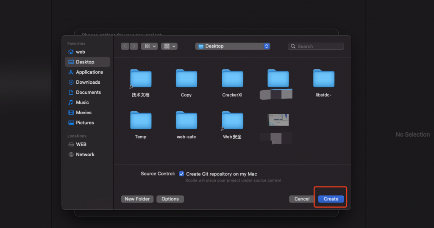Click the New Folder button
The image size is (434, 228).
(137, 199)
